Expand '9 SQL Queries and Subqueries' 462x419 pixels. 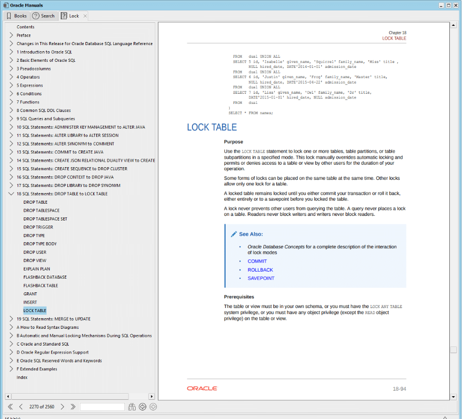coord(11,119)
